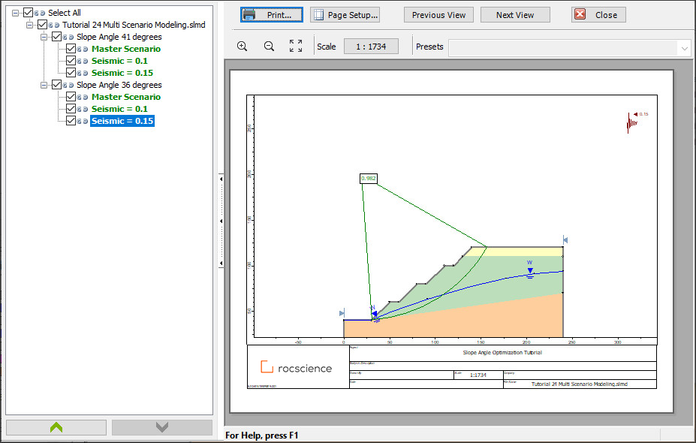This screenshot has width=696, height=443.
Task: Select Master Scenario under Slope Angle 36 degrees
Action: pyautogui.click(x=126, y=97)
